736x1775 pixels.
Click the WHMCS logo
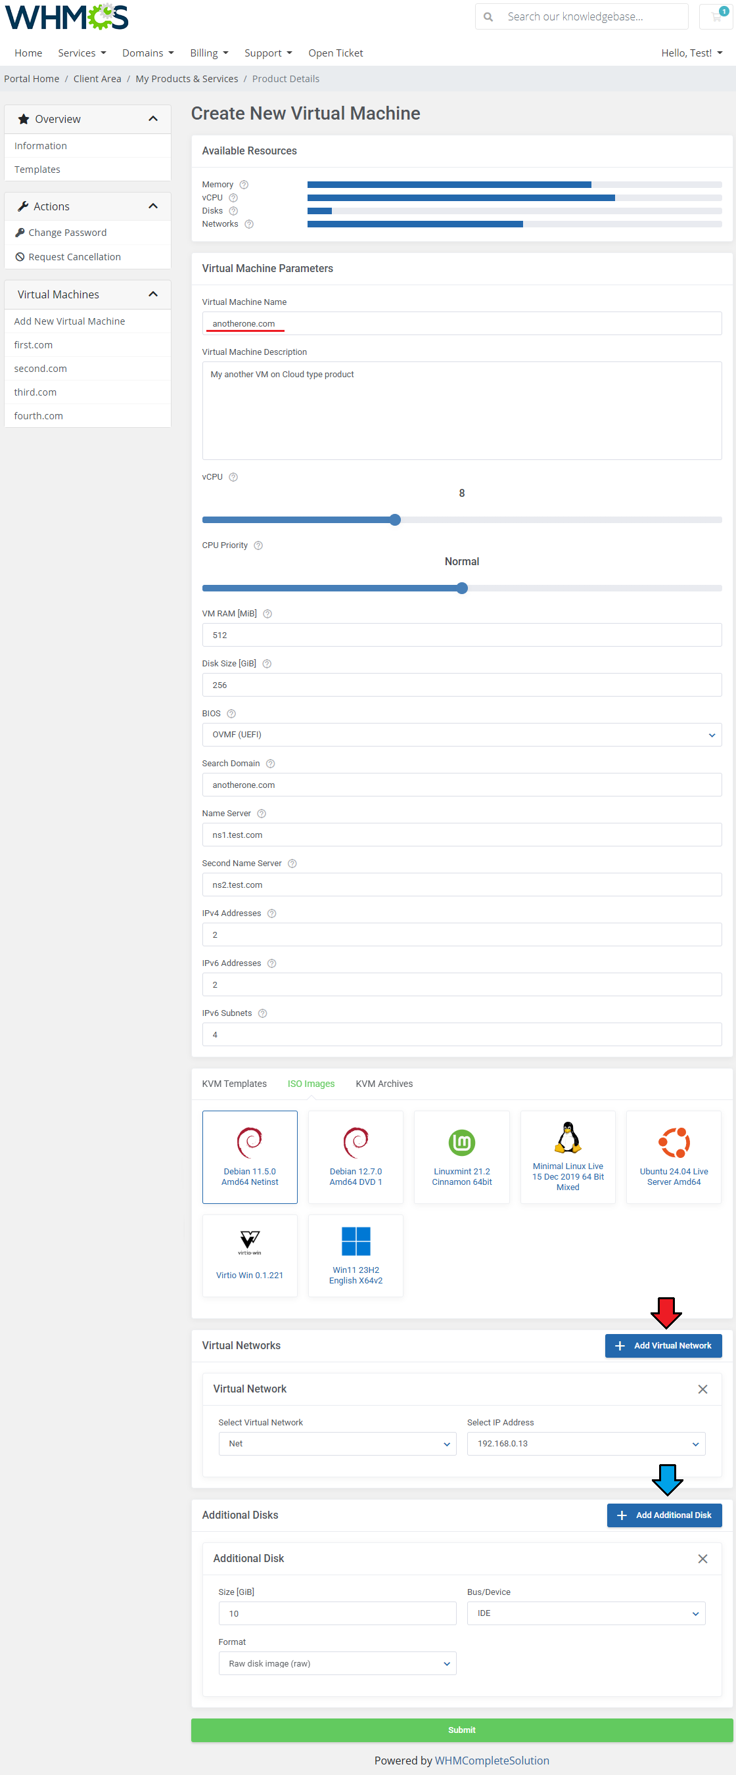pos(67,16)
